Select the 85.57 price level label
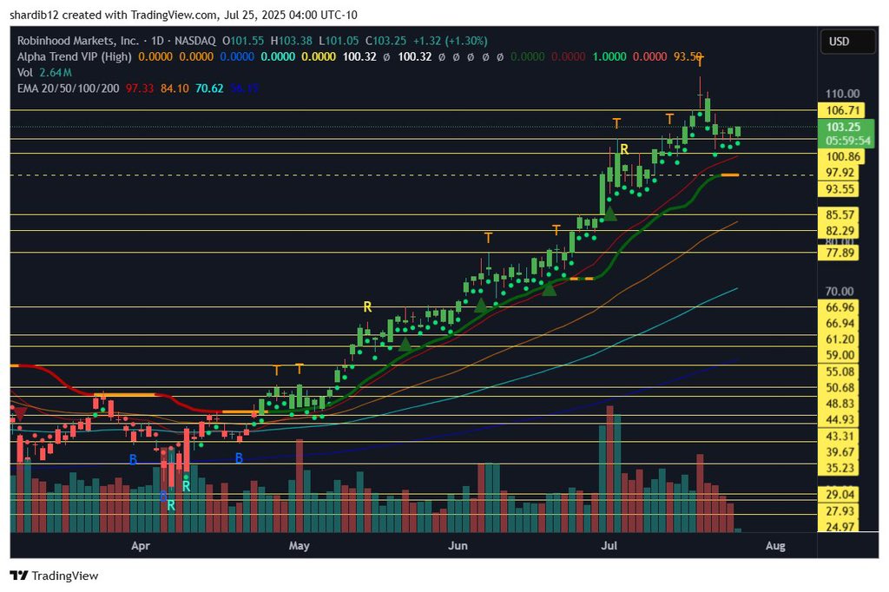The width and height of the screenshot is (889, 592). pos(840,215)
